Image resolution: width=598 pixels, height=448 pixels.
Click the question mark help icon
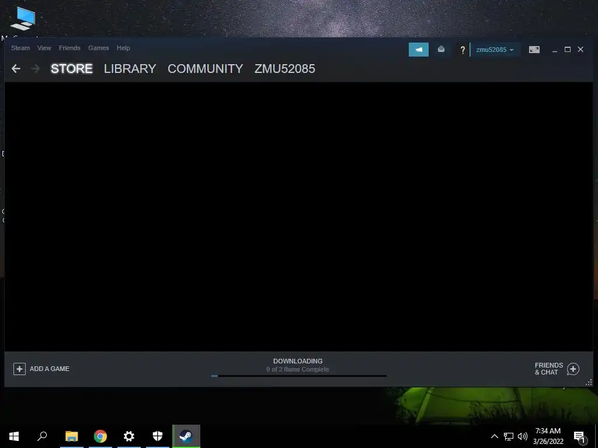(463, 50)
